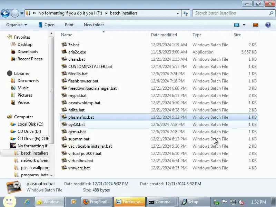Viewport: 276px width, 207px height.
Task: Select the ntlite.bat file icon
Action: point(64,110)
